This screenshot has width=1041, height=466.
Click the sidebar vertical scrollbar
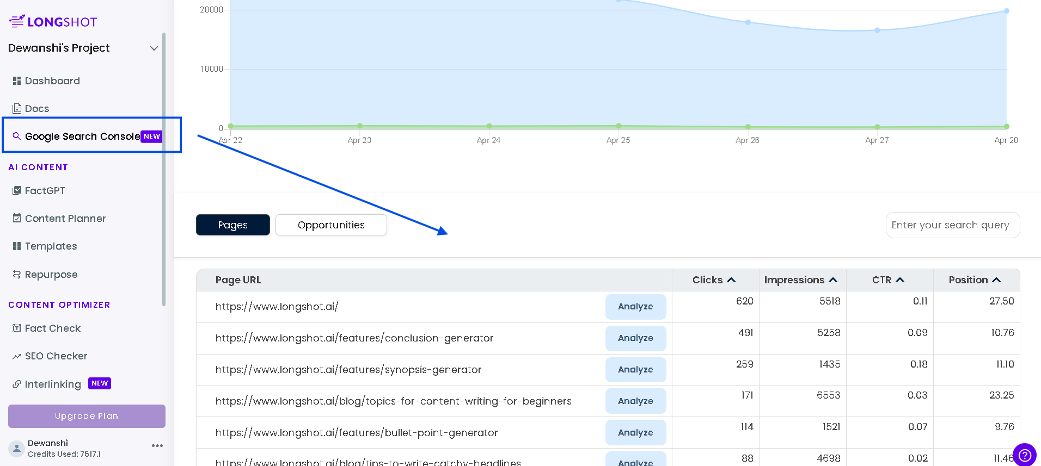(164, 169)
